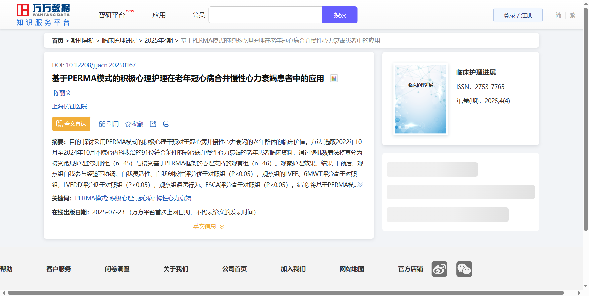
Task: Click the vertical scrollbar thumb
Action: click(586, 119)
